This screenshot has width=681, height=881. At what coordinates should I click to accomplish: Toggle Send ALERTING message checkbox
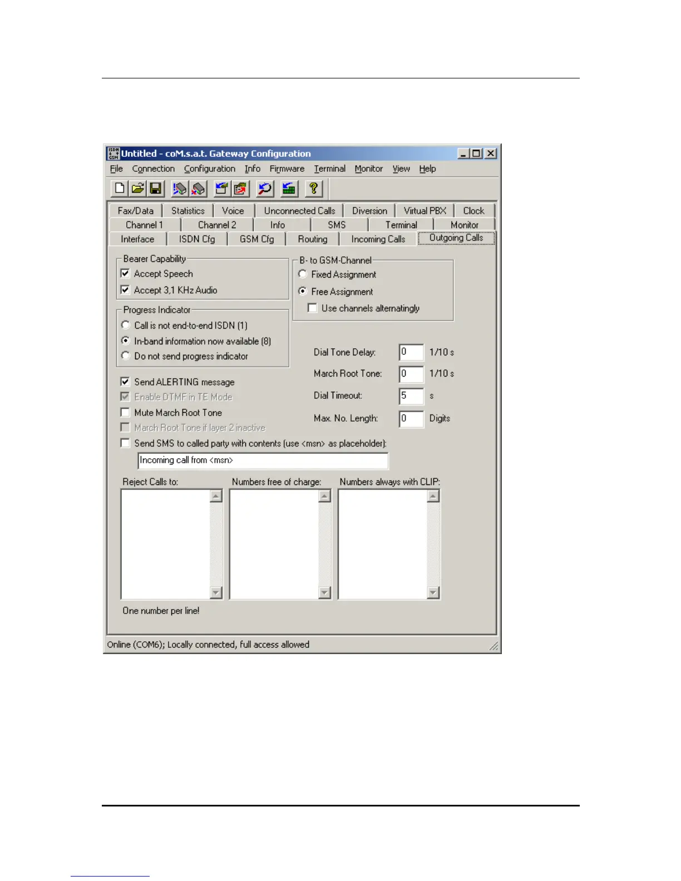coord(125,382)
